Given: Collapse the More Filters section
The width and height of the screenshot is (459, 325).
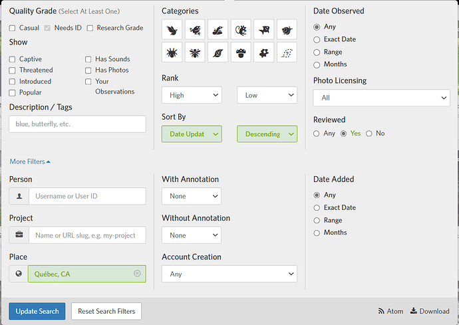Looking at the screenshot, I should 30,162.
